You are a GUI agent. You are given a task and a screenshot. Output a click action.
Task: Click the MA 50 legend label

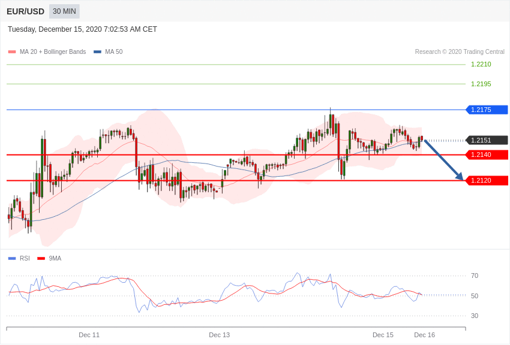tap(114, 52)
